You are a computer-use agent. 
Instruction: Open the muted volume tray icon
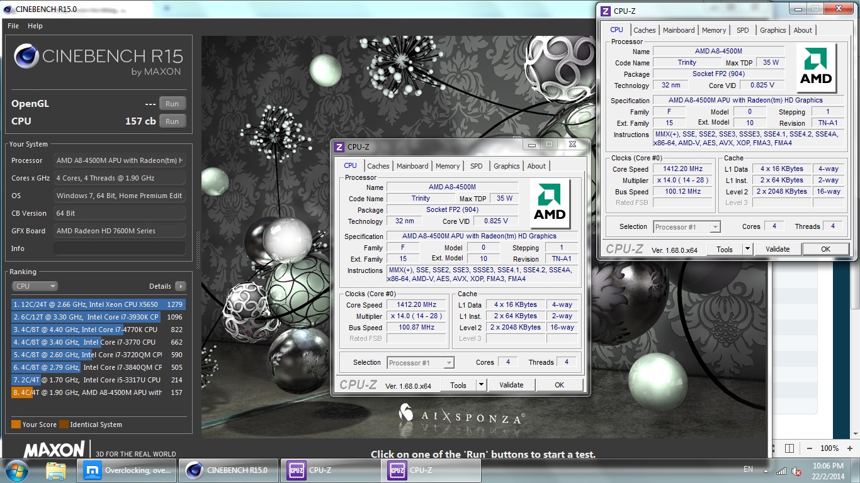[x=796, y=470]
